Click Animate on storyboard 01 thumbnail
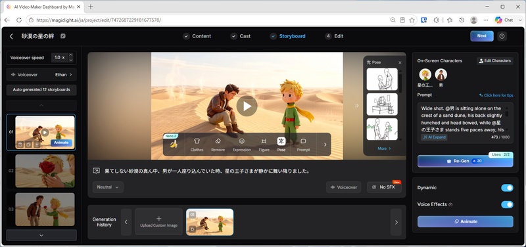526x247 pixels. point(61,143)
